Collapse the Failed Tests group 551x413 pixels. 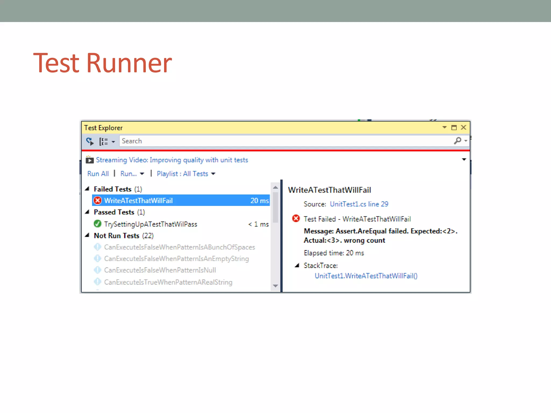click(87, 189)
